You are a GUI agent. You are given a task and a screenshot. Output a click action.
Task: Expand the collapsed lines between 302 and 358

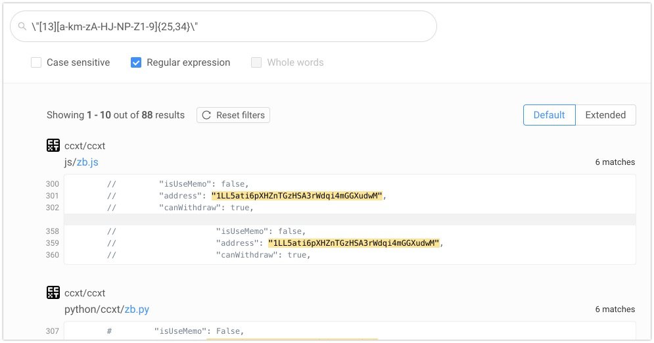point(350,219)
